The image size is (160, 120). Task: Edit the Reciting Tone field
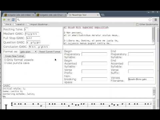pyautogui.click(x=26, y=29)
